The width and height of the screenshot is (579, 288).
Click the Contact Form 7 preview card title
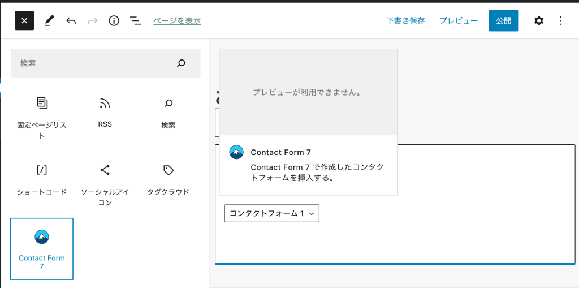(x=280, y=152)
